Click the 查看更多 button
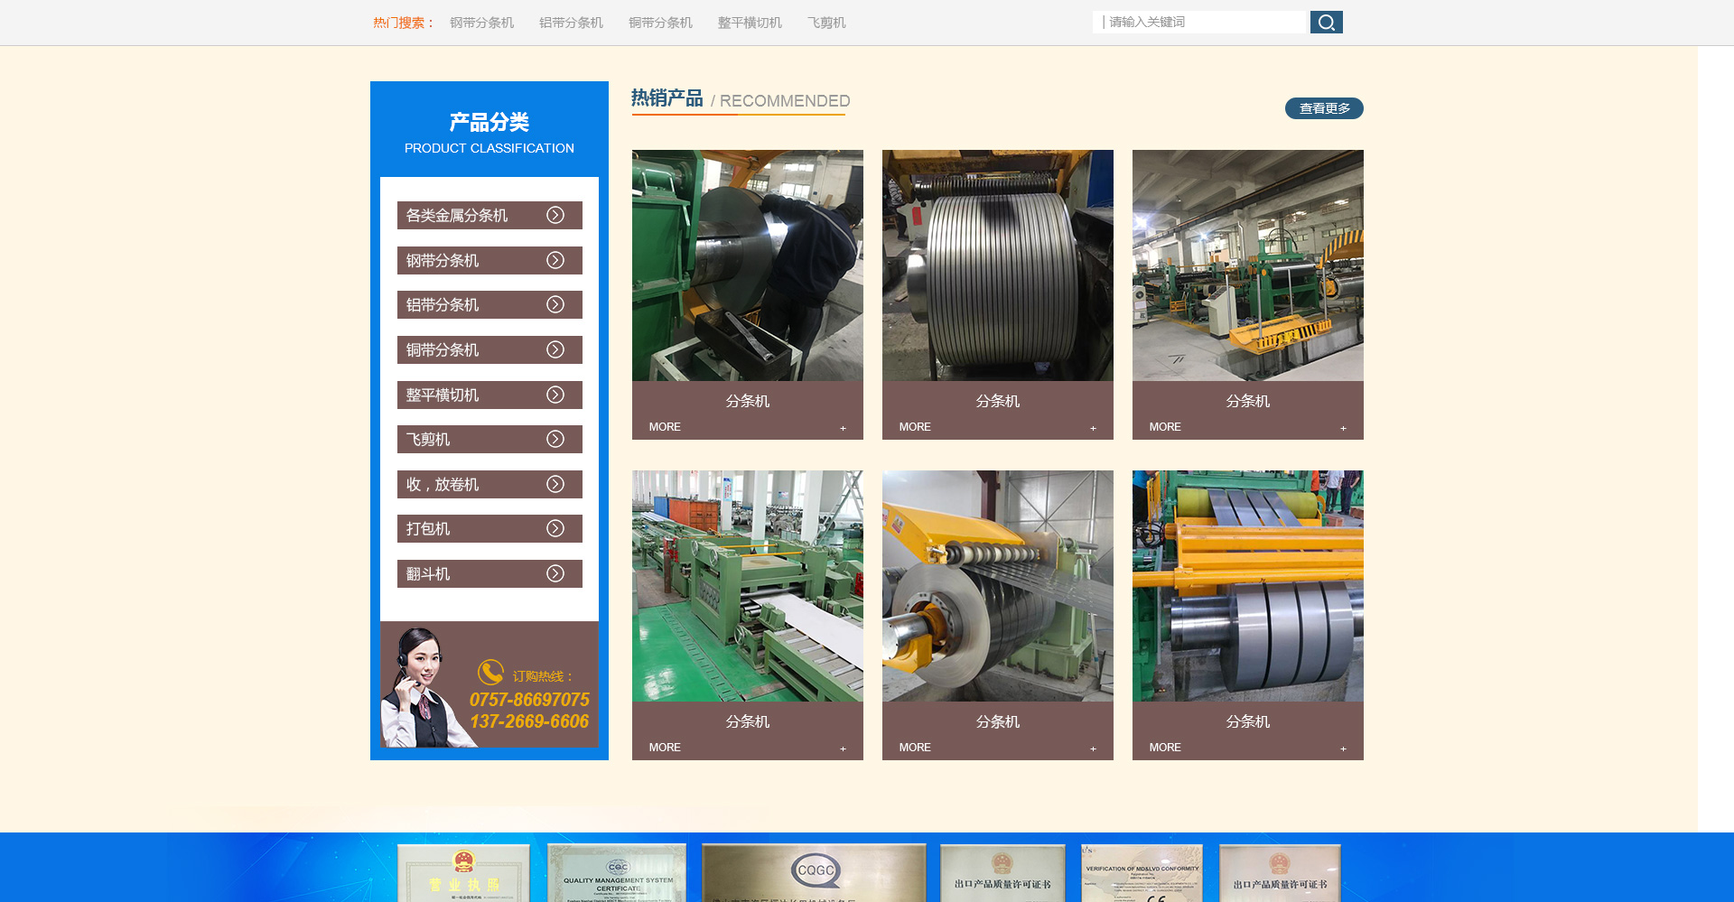This screenshot has width=1734, height=902. click(x=1324, y=108)
